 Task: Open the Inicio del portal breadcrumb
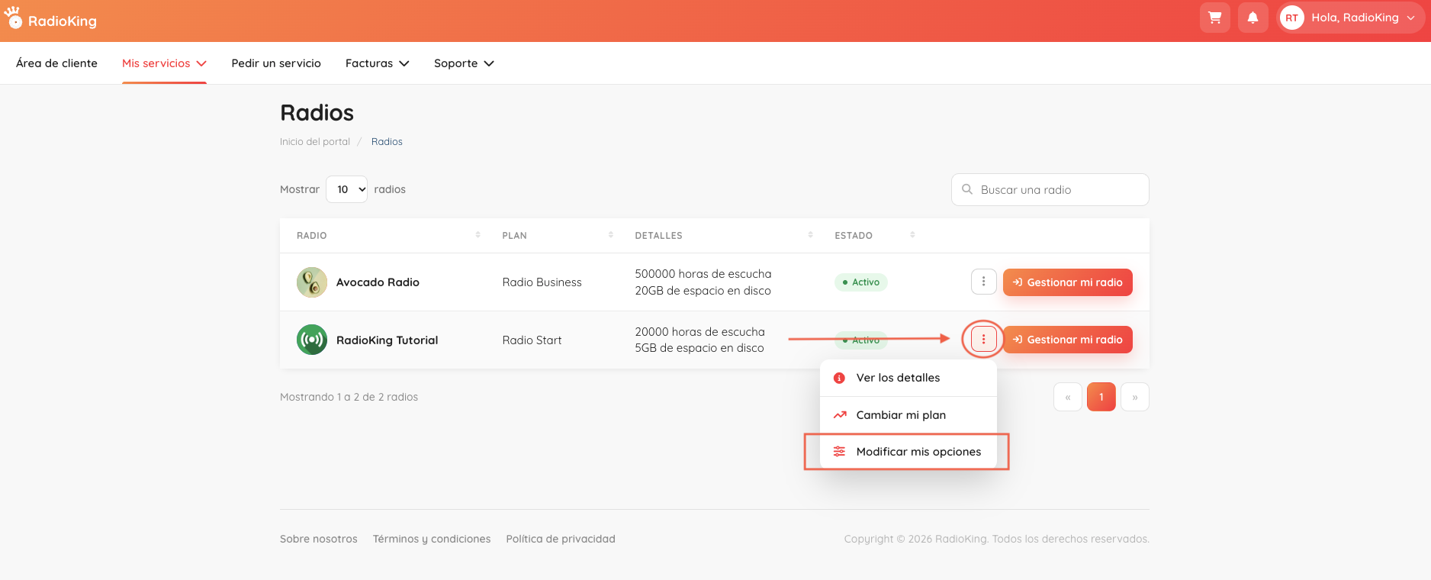(315, 142)
